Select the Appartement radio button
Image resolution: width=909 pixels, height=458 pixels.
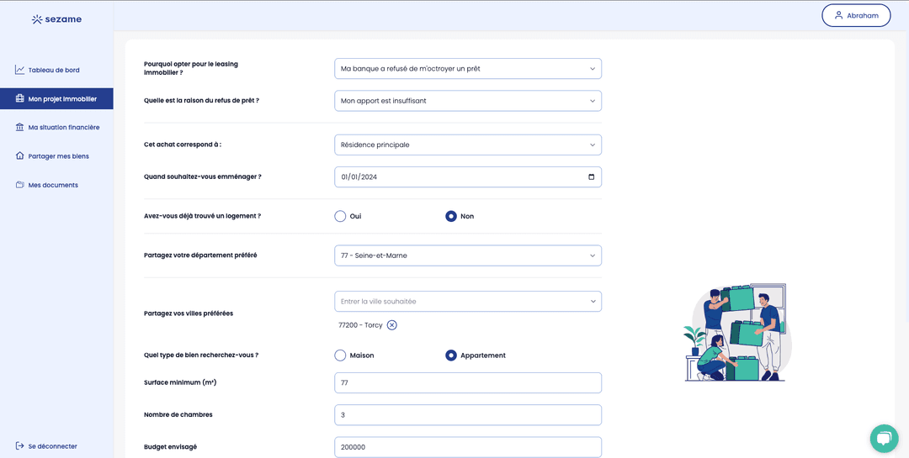451,355
